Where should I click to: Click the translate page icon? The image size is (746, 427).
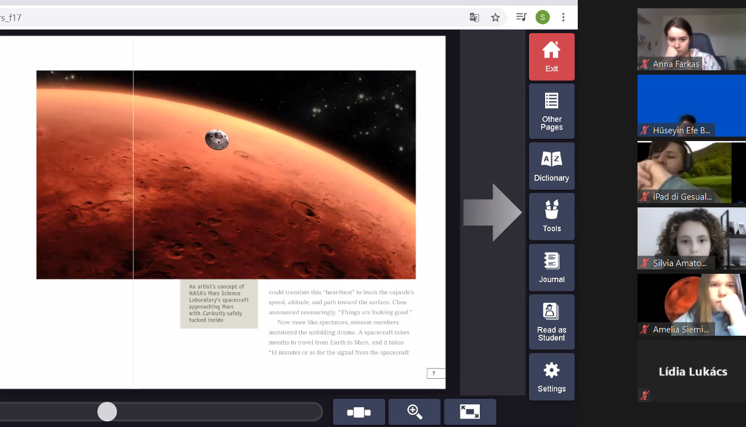pos(474,18)
